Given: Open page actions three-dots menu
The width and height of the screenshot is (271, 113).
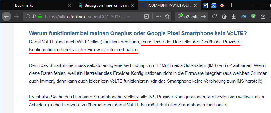Looking at the screenshot, I should click(x=158, y=16).
